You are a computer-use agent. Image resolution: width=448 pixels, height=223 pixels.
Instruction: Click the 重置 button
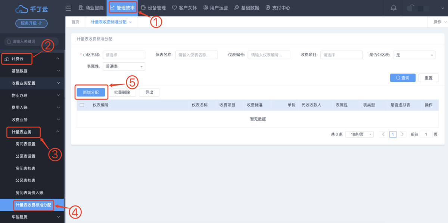(x=429, y=78)
